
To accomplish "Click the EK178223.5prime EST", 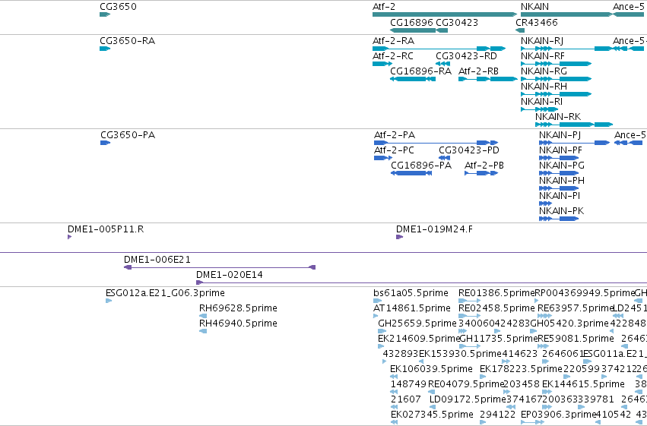I will (x=483, y=377).
